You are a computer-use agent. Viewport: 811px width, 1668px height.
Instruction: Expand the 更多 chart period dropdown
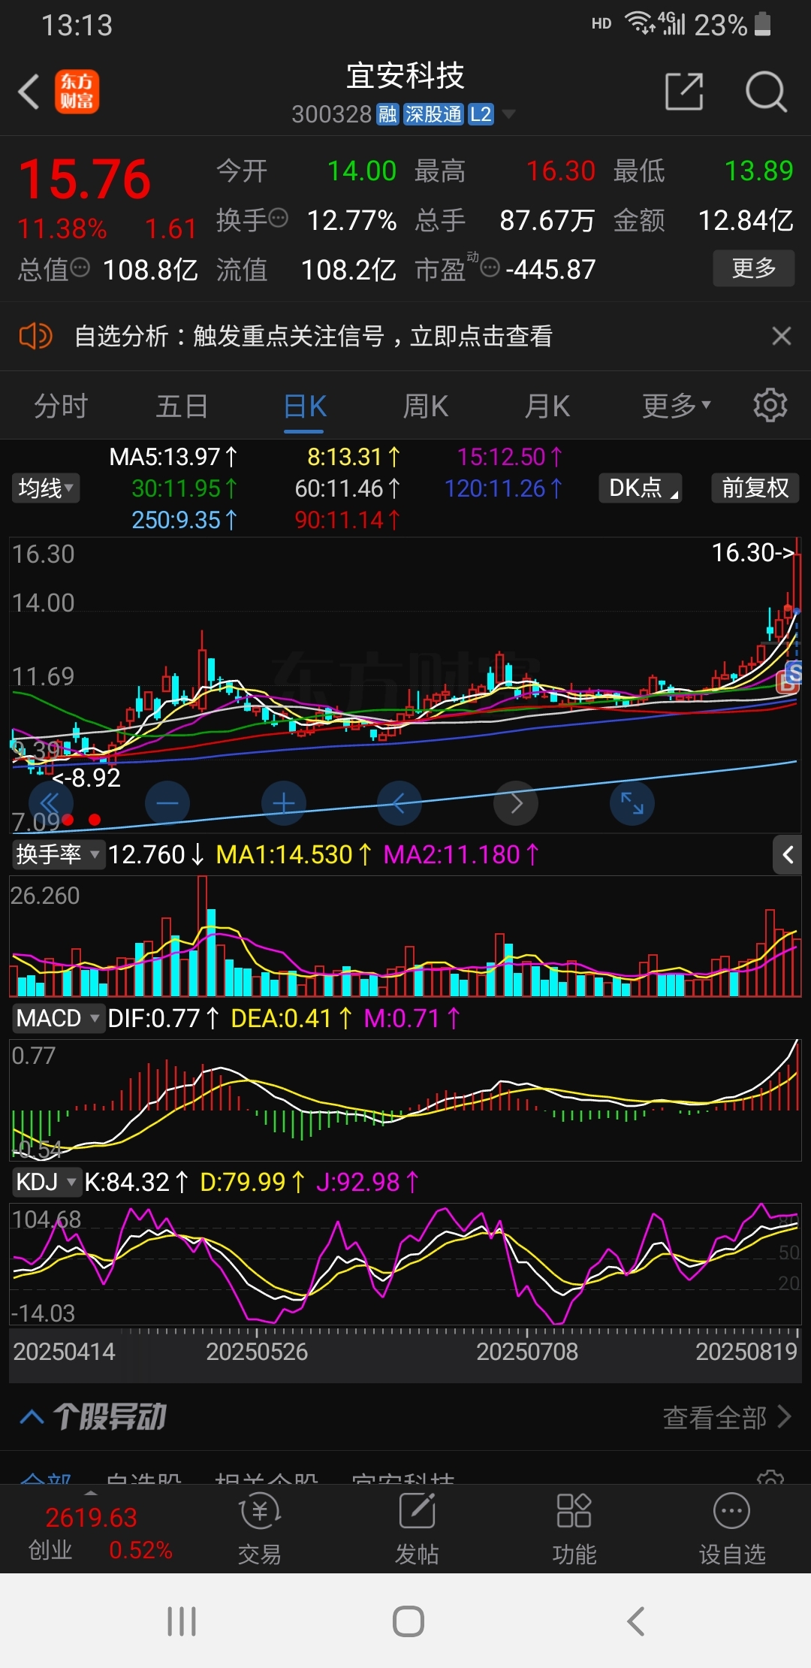tap(676, 406)
